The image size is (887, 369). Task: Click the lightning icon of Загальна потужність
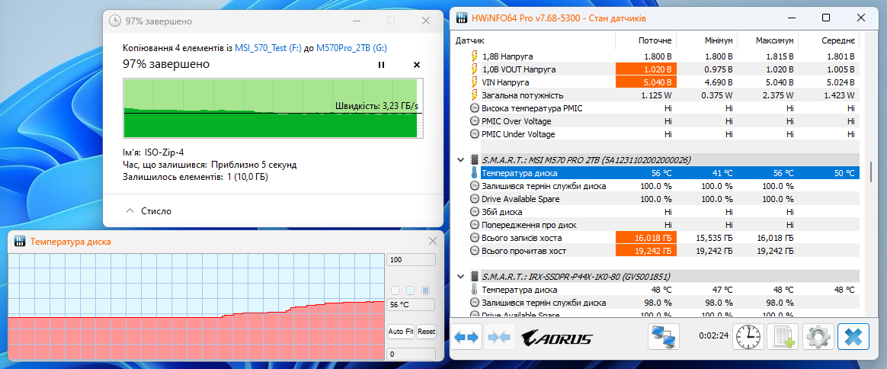(x=475, y=95)
